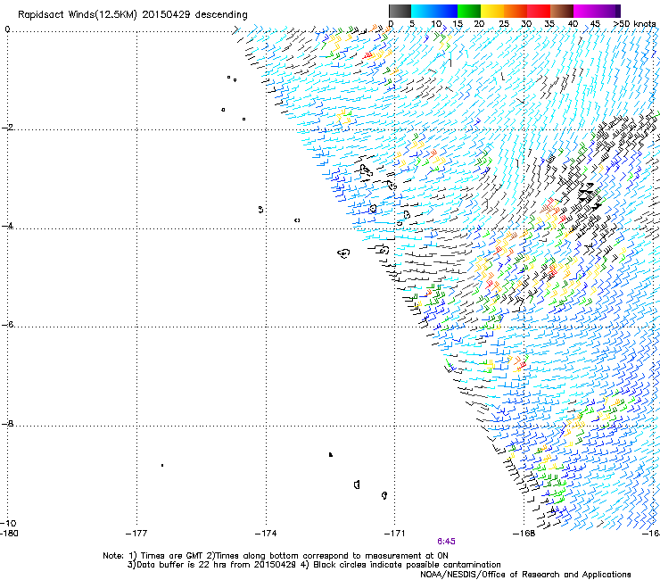Click the legend label '40'
Viewport: 660px width, 580px height.
click(573, 24)
